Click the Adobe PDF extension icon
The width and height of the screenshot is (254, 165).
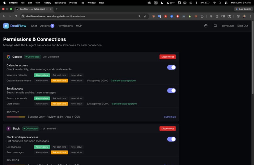(165, 16)
